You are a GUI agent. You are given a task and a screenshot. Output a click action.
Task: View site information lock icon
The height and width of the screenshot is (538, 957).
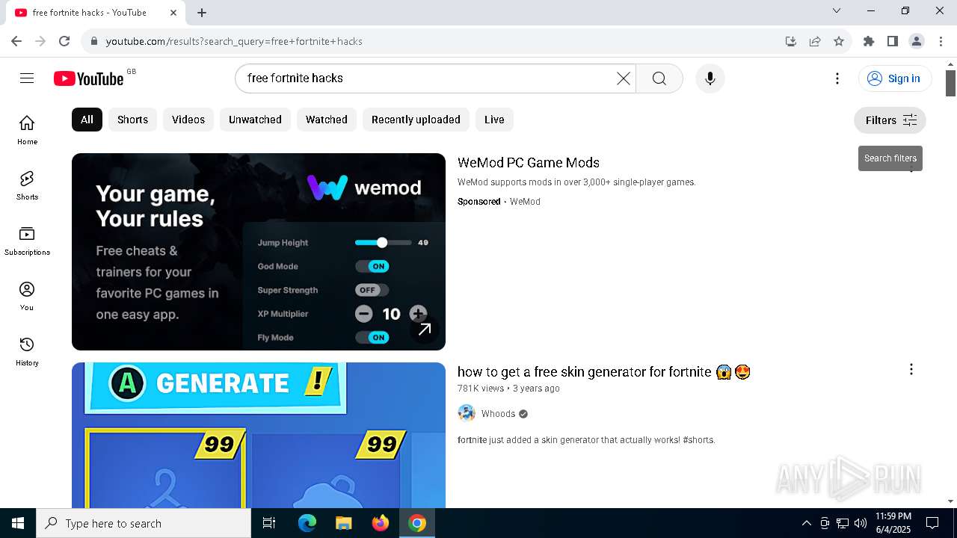click(93, 41)
